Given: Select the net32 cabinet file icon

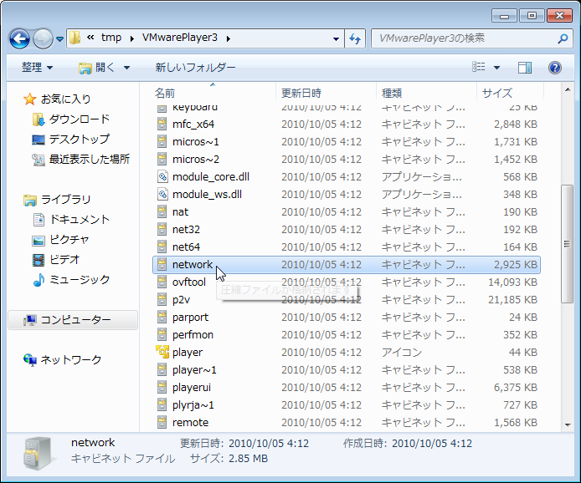Looking at the screenshot, I should tap(162, 229).
